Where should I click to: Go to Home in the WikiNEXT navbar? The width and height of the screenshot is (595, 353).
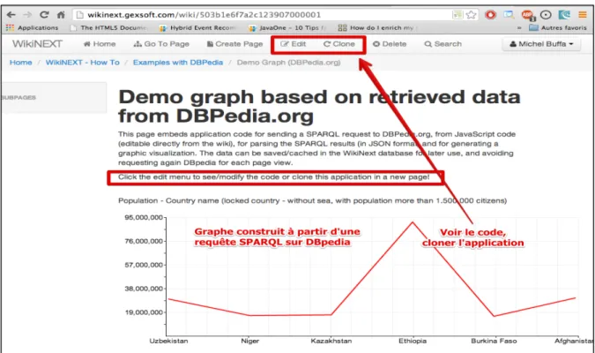coord(100,44)
